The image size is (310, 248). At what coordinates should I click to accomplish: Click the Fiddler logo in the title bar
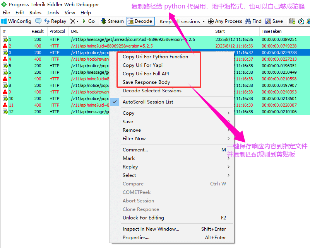[x=4, y=4]
